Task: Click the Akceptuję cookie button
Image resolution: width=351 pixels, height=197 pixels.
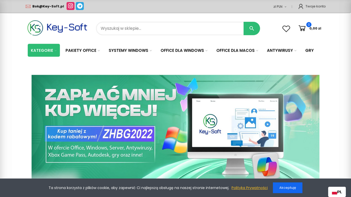Action: pos(288,187)
